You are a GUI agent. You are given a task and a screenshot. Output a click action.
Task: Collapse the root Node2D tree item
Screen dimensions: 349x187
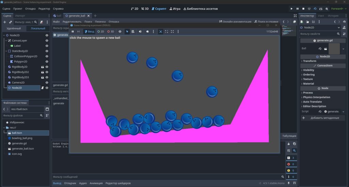pos(4,35)
